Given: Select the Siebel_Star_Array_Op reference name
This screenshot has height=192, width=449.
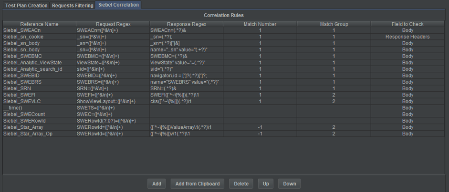Looking at the screenshot, I should pyautogui.click(x=40, y=134).
